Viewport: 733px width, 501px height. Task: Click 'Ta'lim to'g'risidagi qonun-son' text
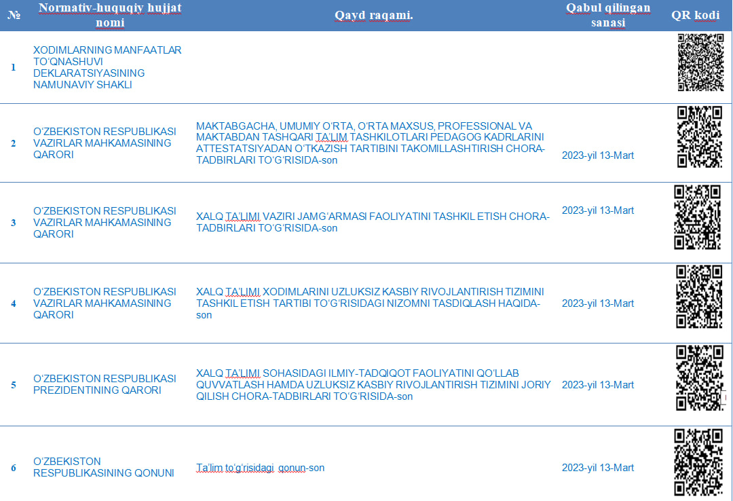(260, 468)
